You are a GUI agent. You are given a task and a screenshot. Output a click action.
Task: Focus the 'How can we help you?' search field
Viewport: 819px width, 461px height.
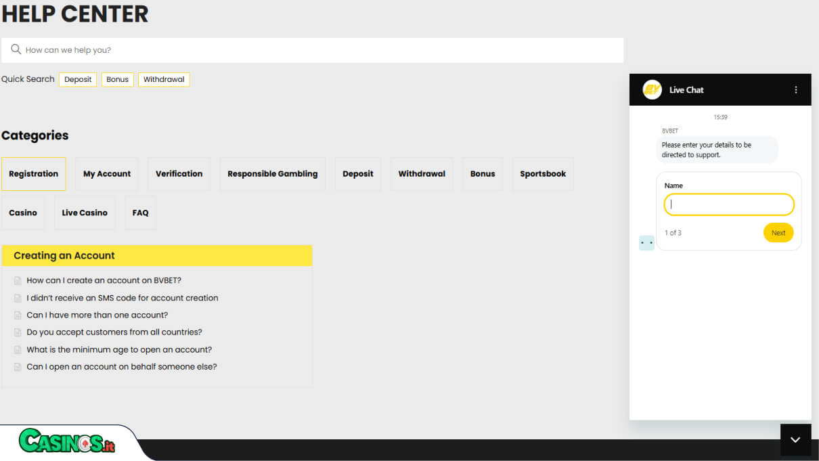(312, 50)
